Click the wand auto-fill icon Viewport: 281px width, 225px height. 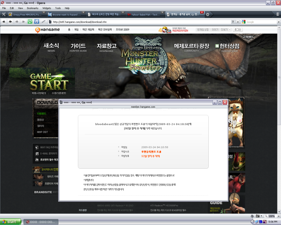coord(43,21)
